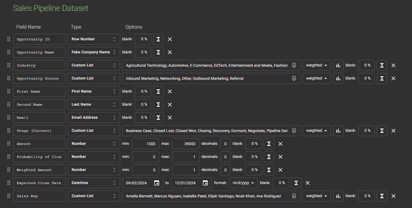Click the robot icon in Sales Rep list
Viewport: 412px width, 208px height.
pos(294,196)
